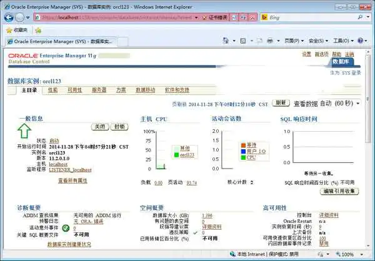Open the 收藏夹 Favorites star button

click(17, 30)
